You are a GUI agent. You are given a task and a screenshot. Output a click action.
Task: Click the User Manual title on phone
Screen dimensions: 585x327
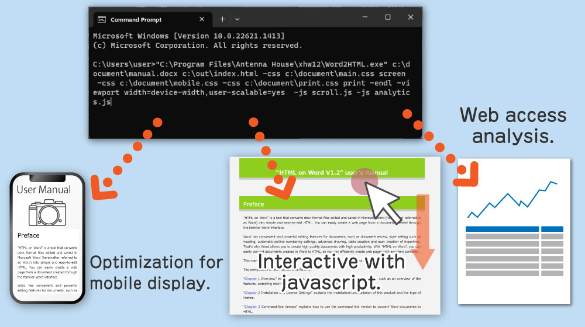point(44,190)
